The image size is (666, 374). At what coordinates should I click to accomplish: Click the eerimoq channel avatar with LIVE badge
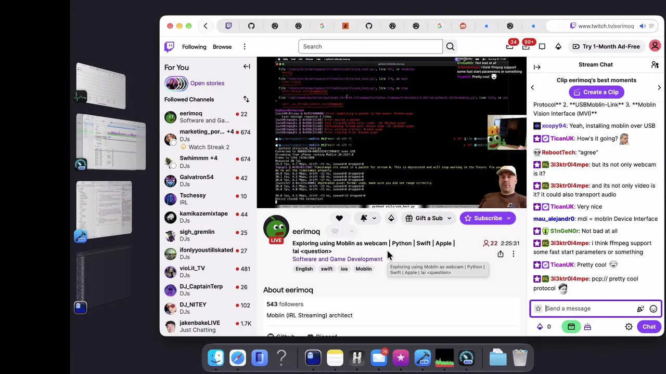[276, 229]
